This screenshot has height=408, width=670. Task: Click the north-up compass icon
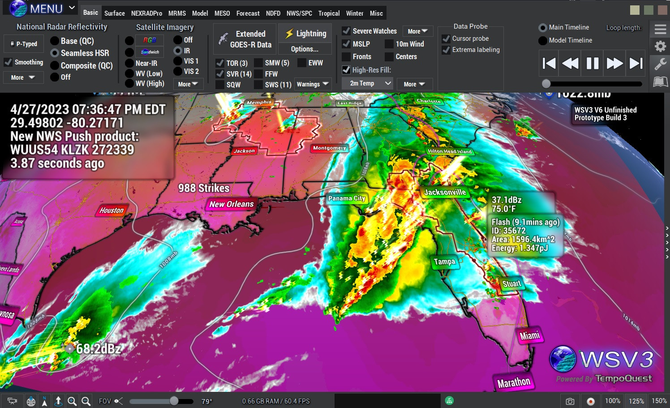coord(44,401)
